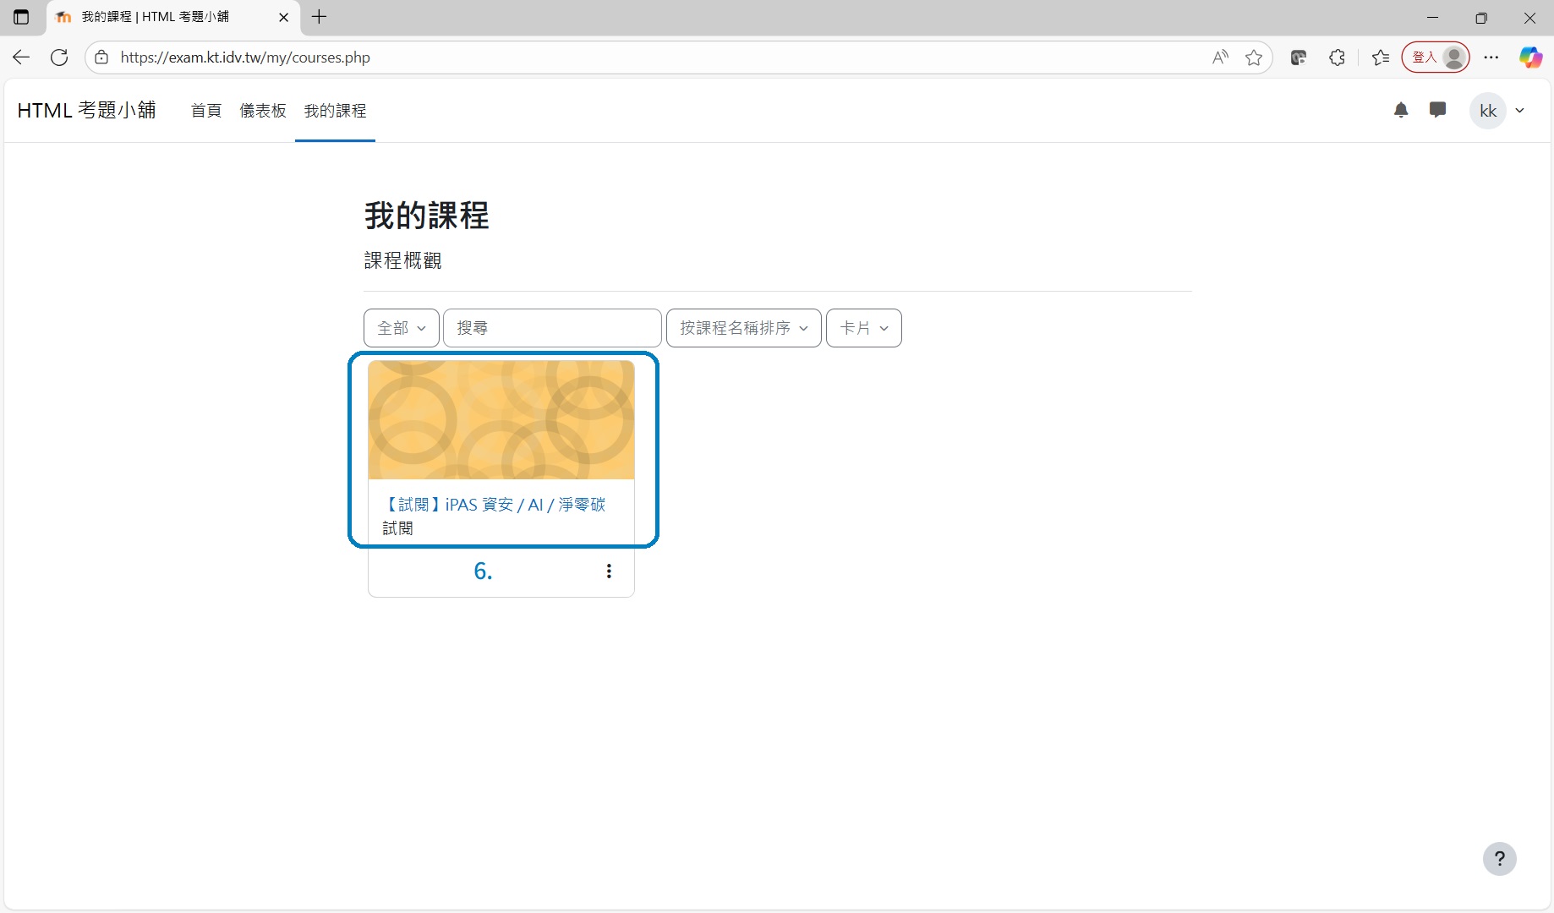Add this page to favorites star icon
This screenshot has width=1554, height=913.
click(1254, 57)
